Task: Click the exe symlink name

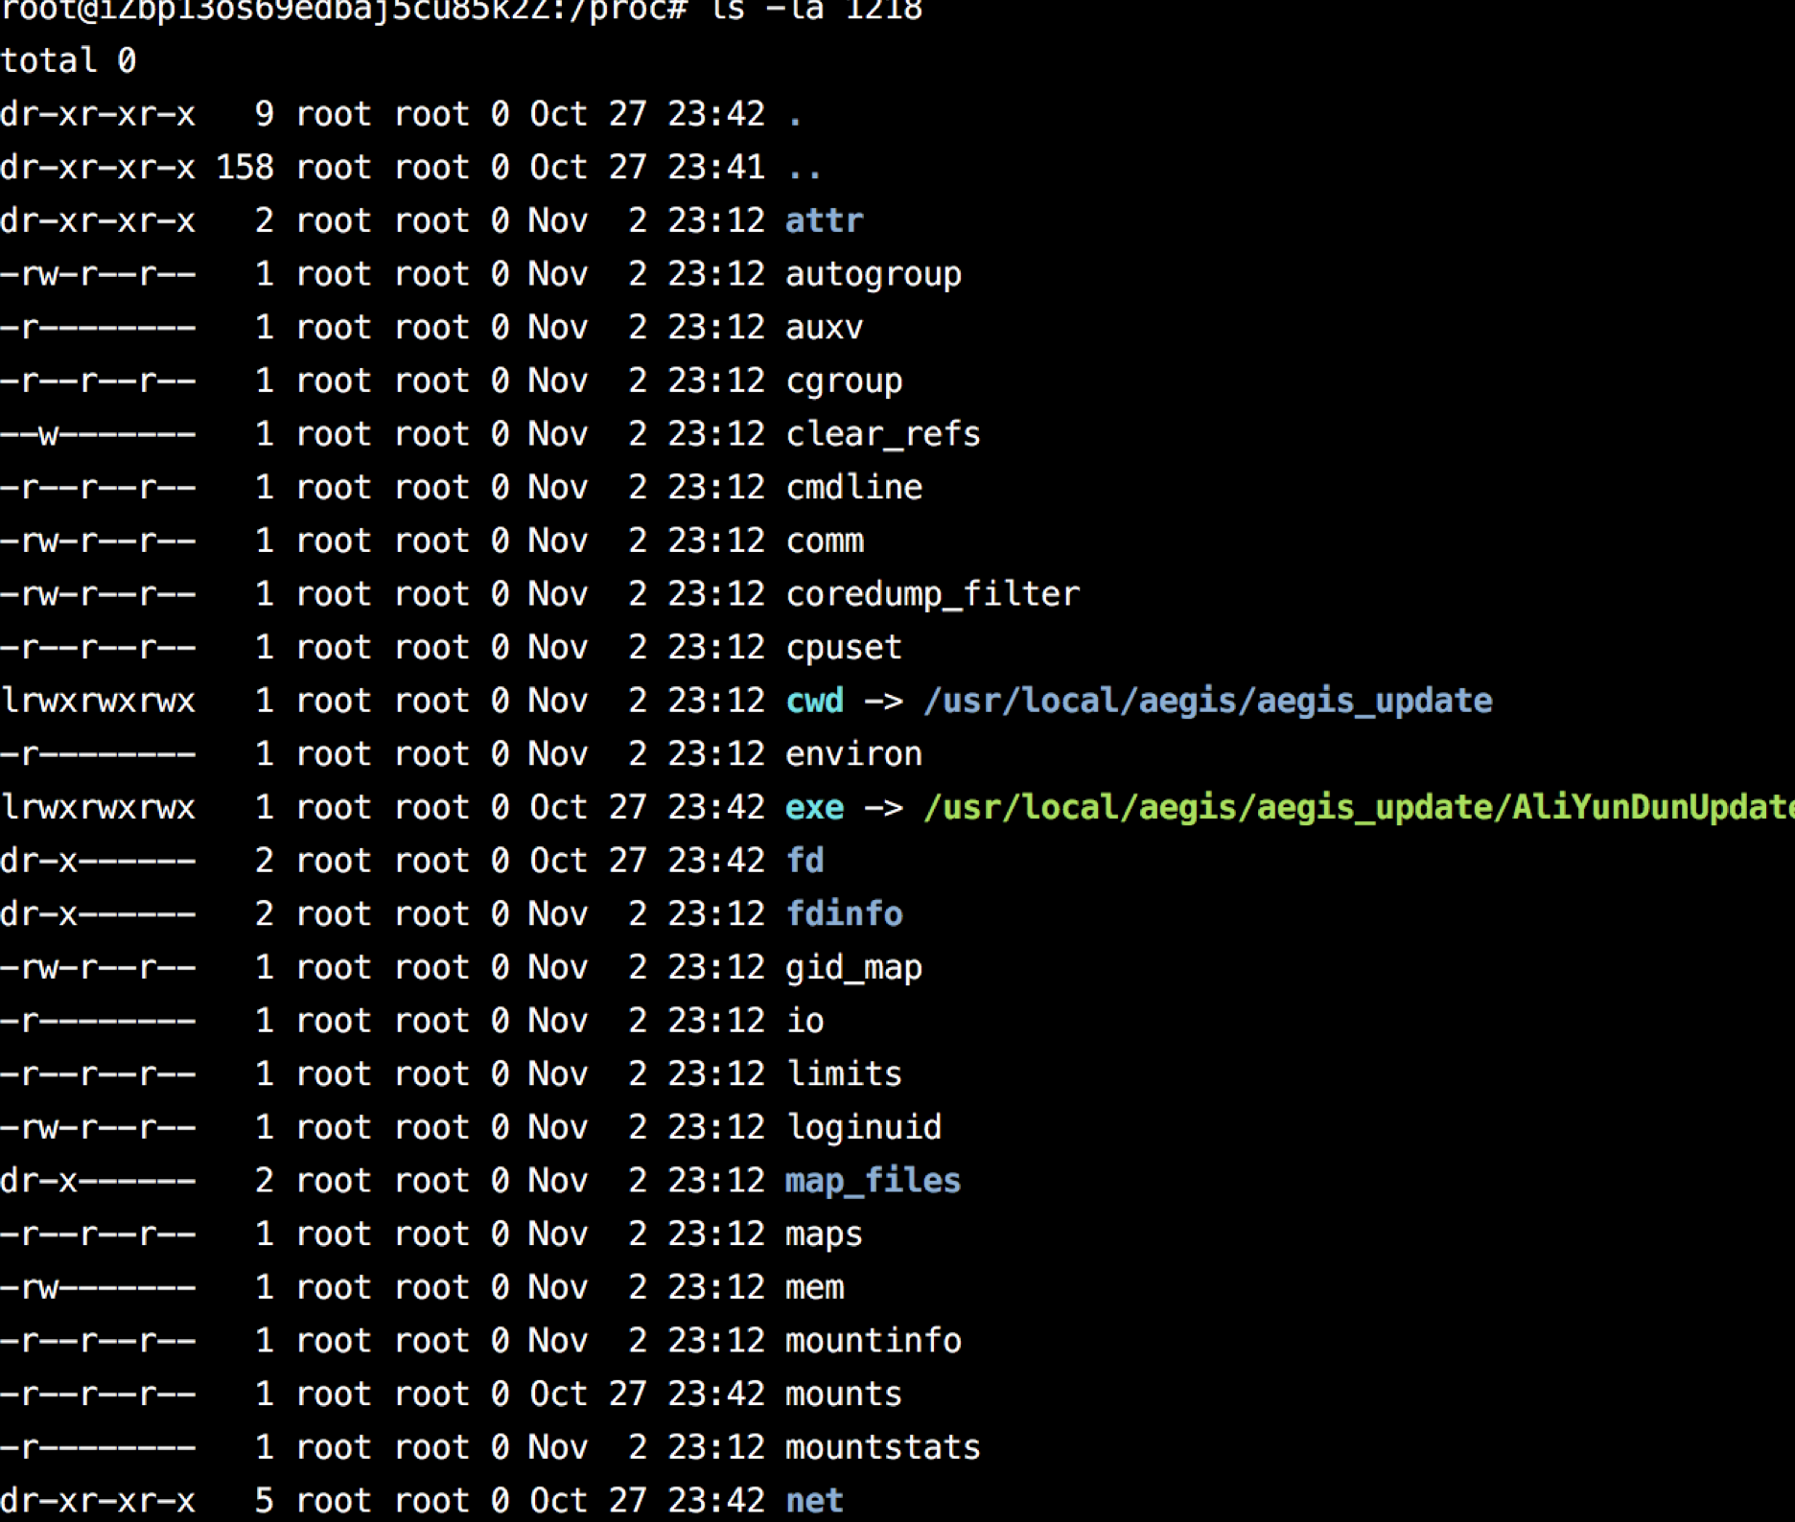Action: [x=814, y=807]
